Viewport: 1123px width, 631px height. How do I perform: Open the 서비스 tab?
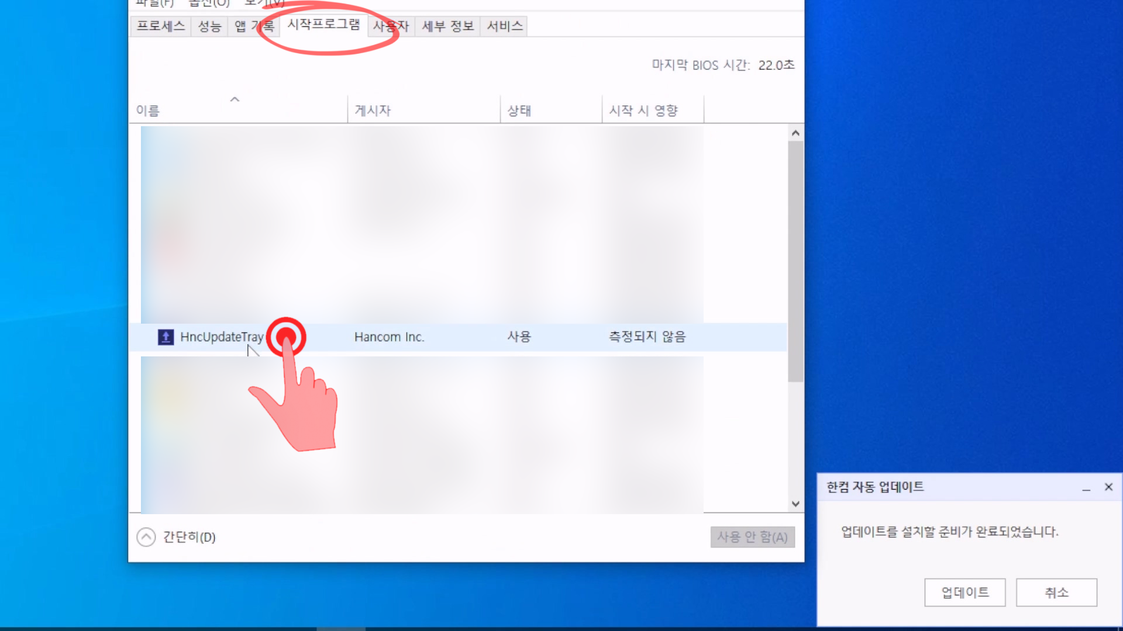504,26
